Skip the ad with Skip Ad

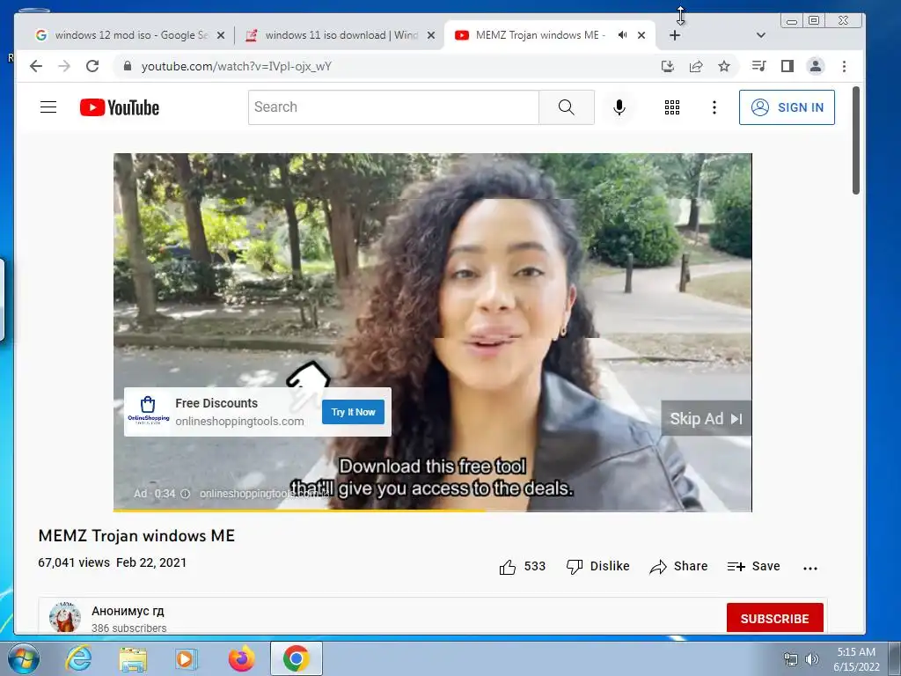(707, 418)
